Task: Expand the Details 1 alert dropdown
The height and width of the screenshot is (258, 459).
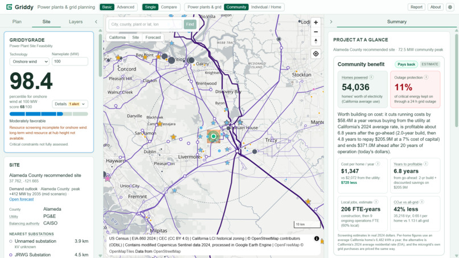Action: pos(70,104)
